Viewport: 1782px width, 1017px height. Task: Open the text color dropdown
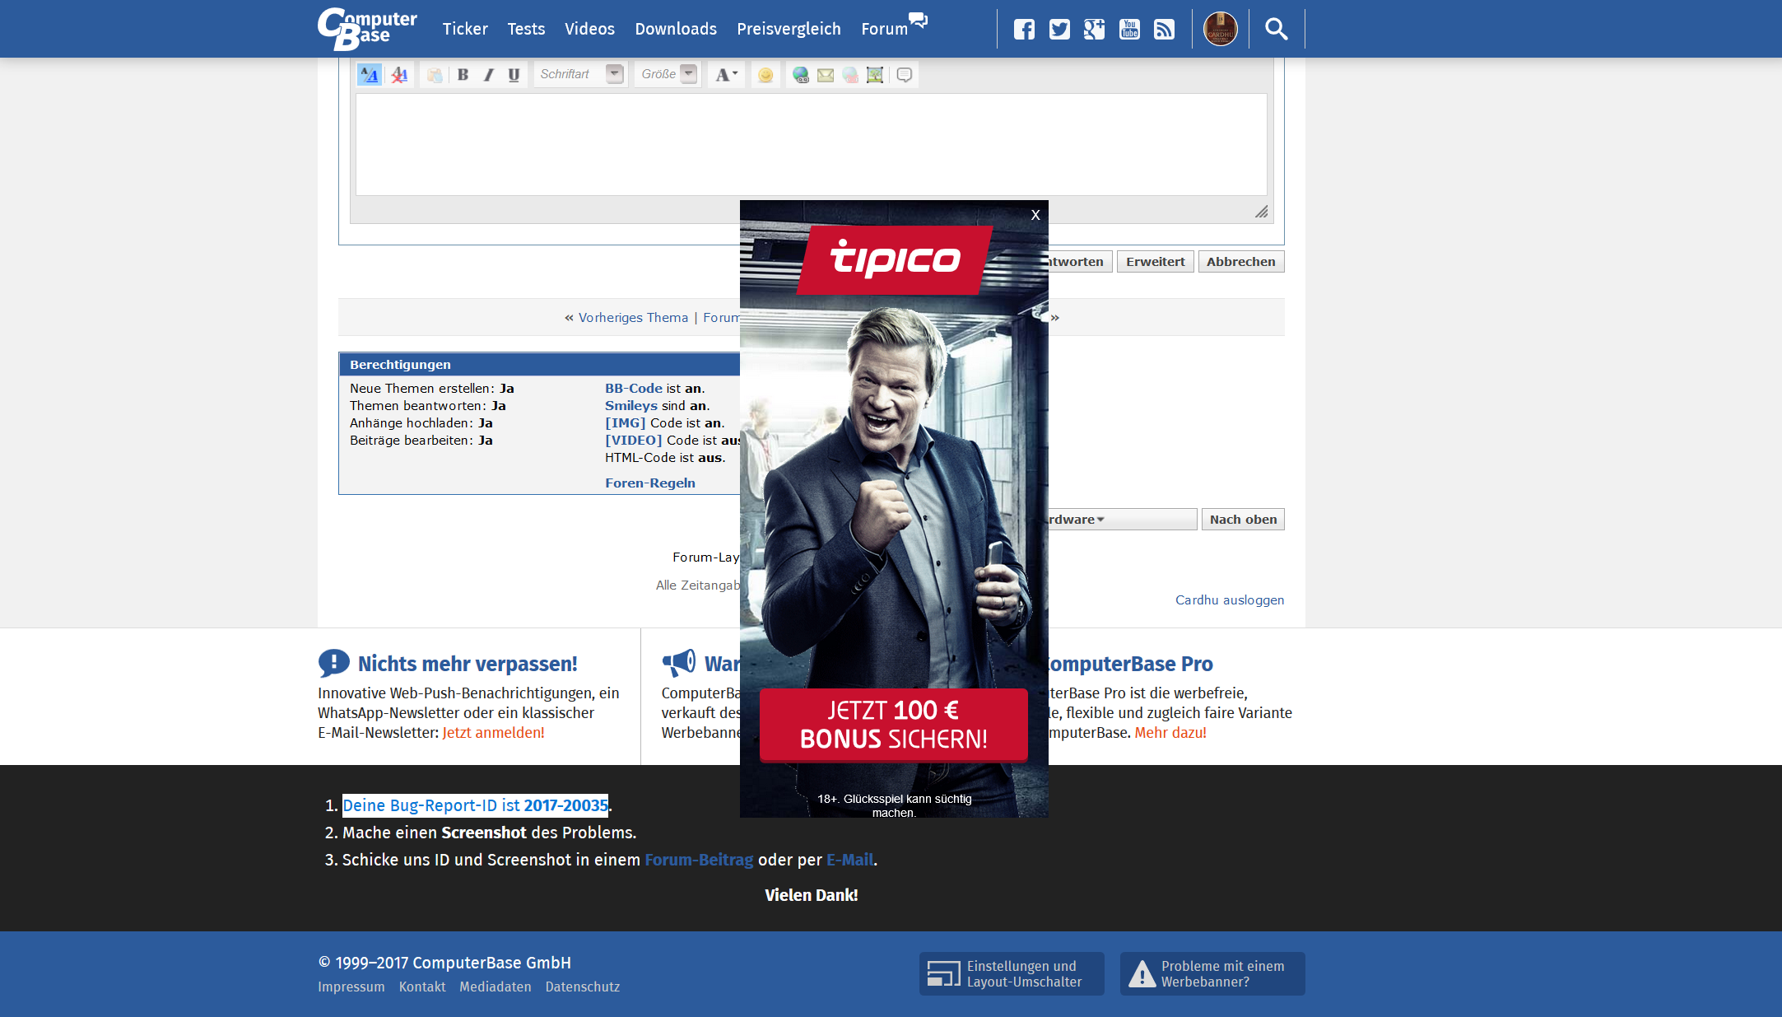(726, 75)
